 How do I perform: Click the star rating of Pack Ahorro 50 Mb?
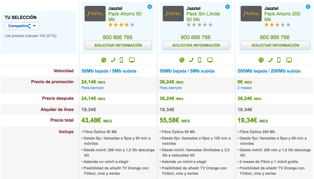point(121,25)
